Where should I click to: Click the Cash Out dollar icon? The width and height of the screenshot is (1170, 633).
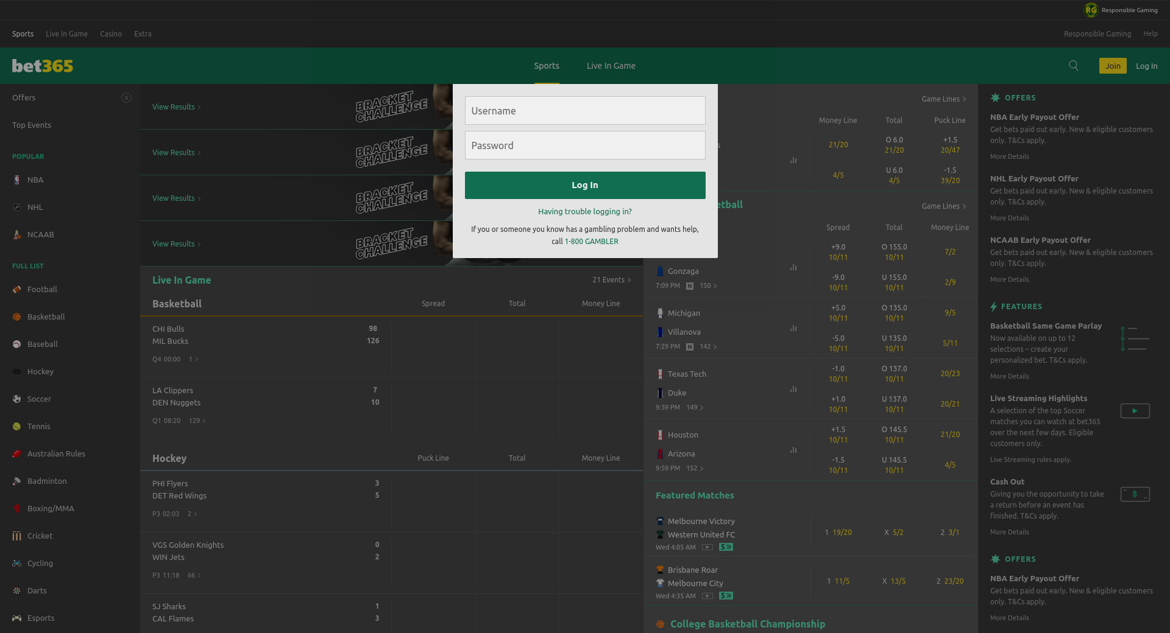tap(1135, 494)
